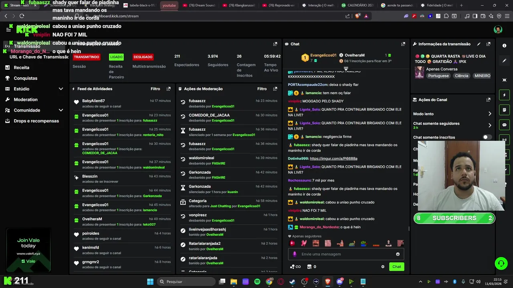Viewport: 513px width, 288px height.
Task: Pop out the Feed de Atividades panel
Action: tap(168, 89)
